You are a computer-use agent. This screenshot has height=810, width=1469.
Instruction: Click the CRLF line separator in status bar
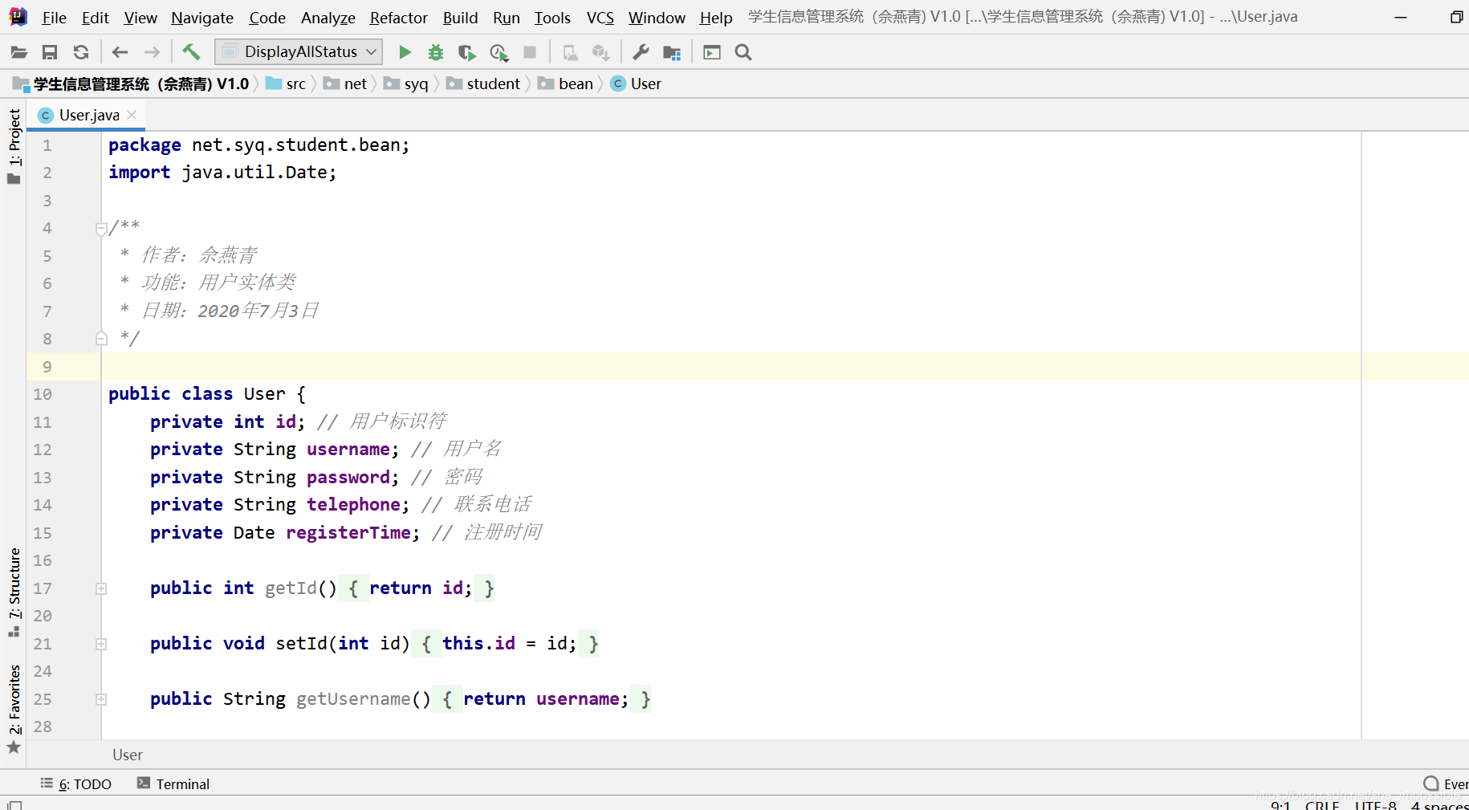coord(1322,804)
